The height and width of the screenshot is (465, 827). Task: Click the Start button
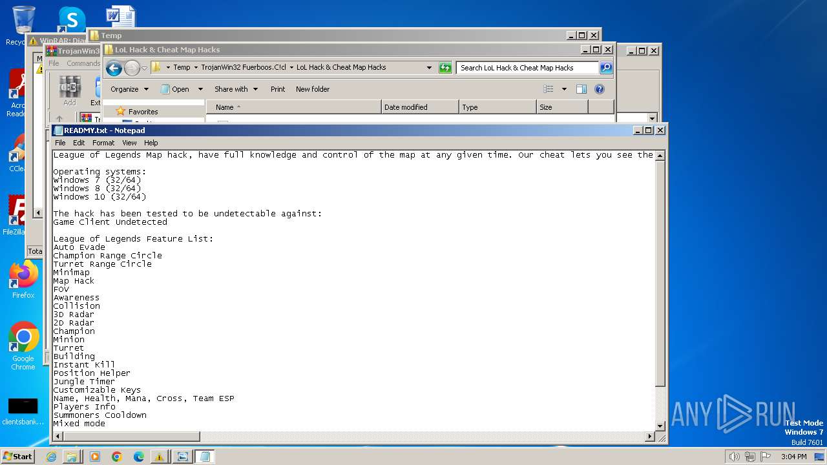tap(18, 456)
